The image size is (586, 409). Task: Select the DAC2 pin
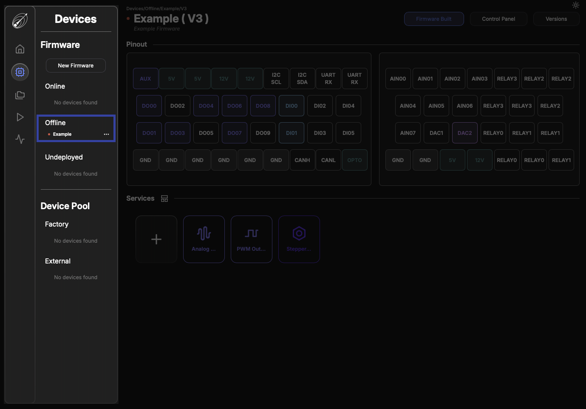pyautogui.click(x=464, y=133)
